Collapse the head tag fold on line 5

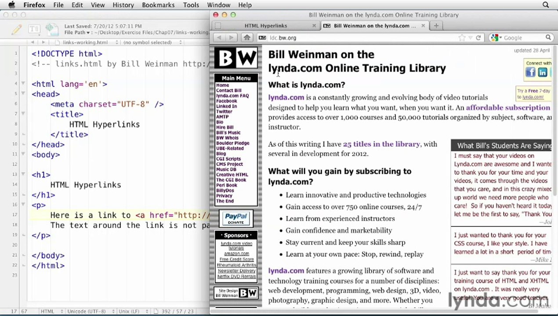(x=23, y=93)
